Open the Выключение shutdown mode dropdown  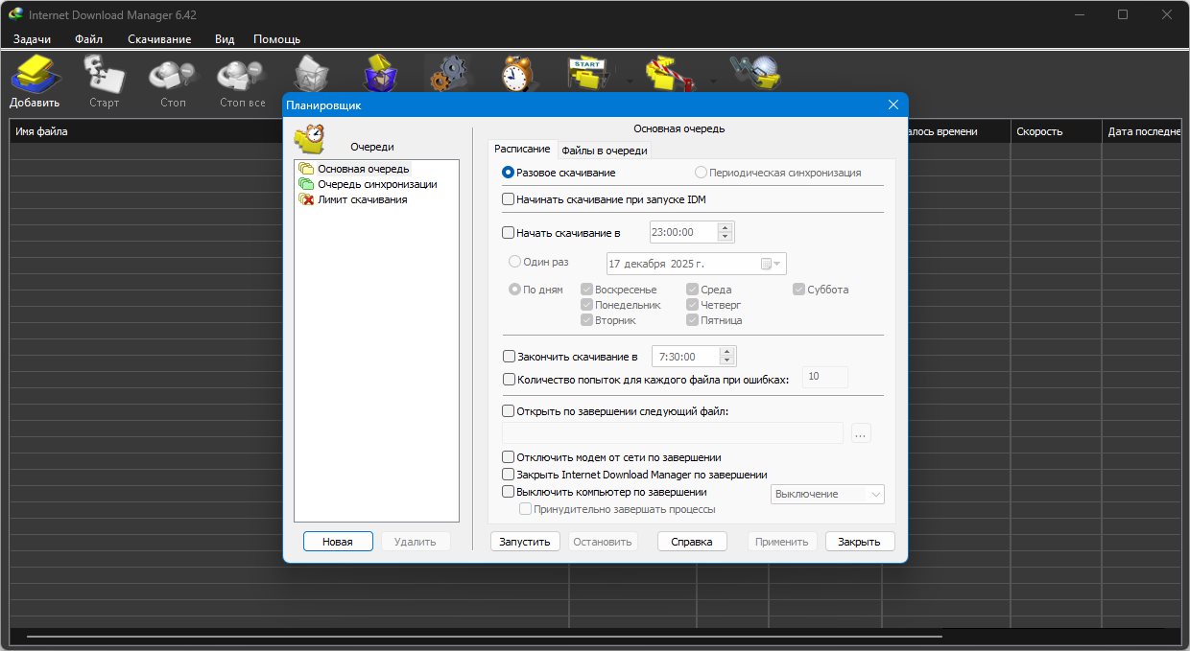[x=827, y=494]
